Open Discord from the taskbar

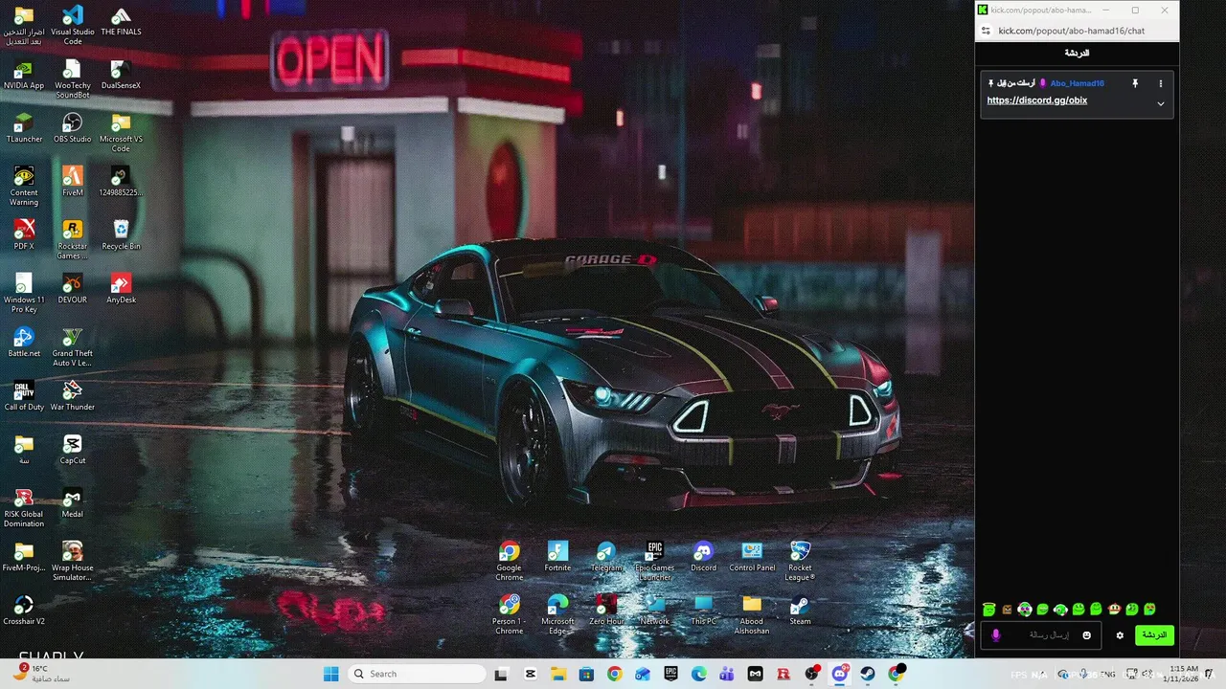(840, 674)
